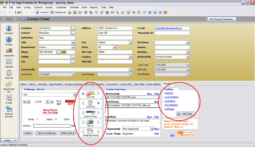Viewport: 255px width, 147px height.
Task: Open the Linked In toolbox link
Action: pos(169,93)
